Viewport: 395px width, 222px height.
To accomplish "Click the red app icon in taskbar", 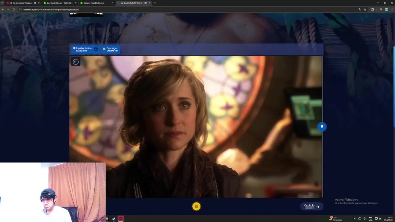I will coord(121,219).
